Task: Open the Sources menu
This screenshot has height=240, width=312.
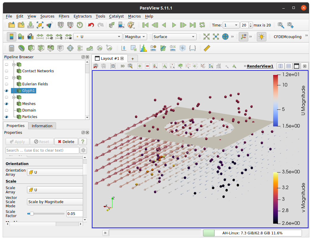Action: pyautogui.click(x=47, y=16)
